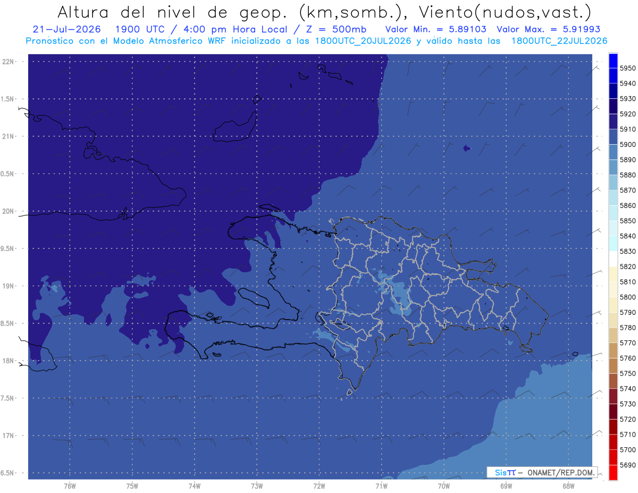This screenshot has width=638, height=493.
Task: Click the '6.5N' latitude label
Action: [x=7, y=473]
